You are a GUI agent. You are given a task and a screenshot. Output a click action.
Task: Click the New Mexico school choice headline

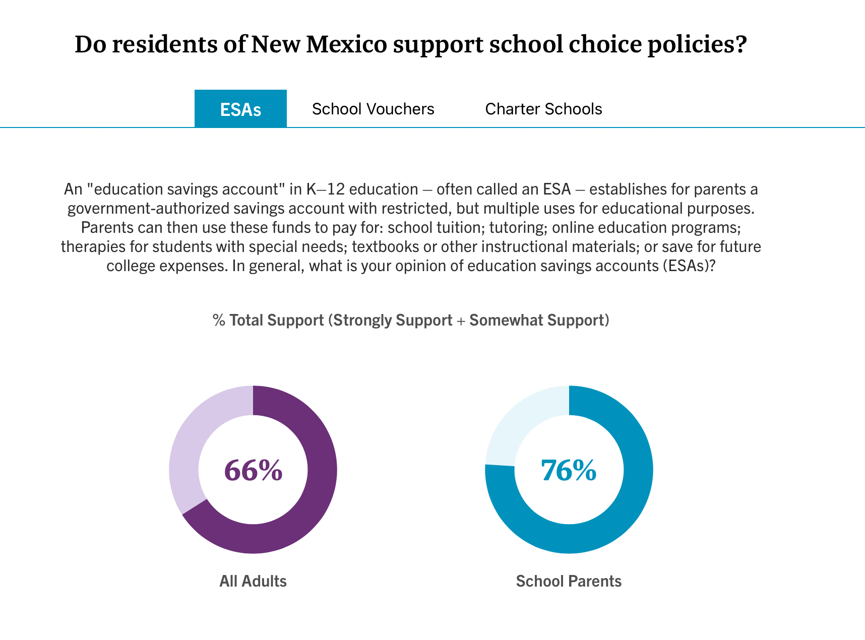point(410,44)
